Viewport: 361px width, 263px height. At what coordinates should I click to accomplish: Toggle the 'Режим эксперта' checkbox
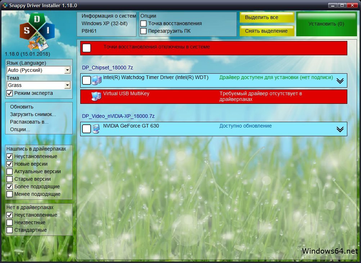coord(9,93)
